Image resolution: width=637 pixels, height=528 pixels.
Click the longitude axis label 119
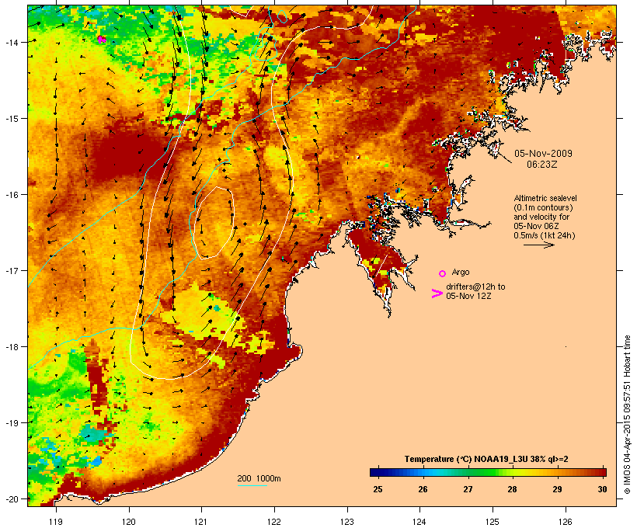click(x=56, y=522)
